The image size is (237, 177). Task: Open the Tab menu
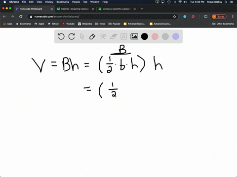click(85, 2)
